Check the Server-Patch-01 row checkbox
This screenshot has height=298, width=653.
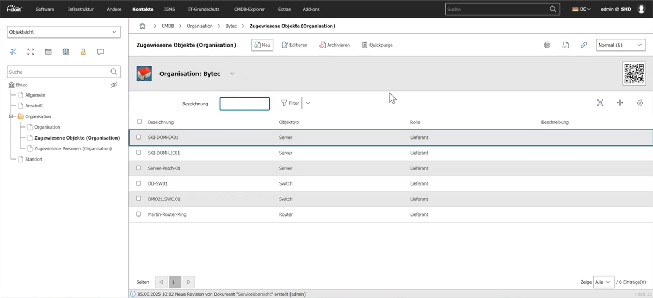[x=139, y=168]
